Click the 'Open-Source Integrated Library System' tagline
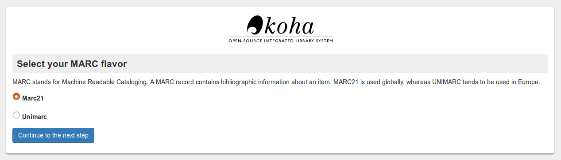Screen dimensions: 561x160 (280, 41)
